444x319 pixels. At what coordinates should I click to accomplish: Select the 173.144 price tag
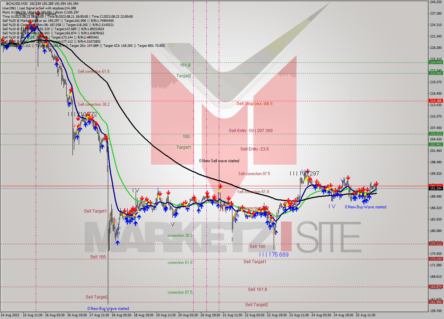436,259
